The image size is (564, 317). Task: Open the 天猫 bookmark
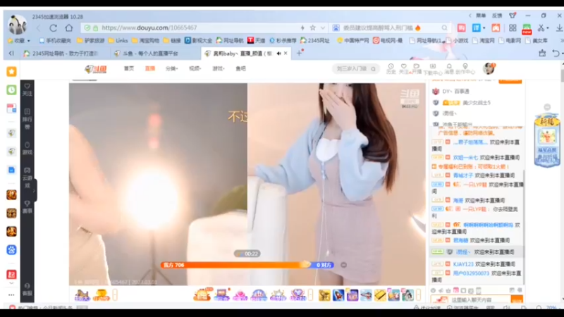point(256,41)
